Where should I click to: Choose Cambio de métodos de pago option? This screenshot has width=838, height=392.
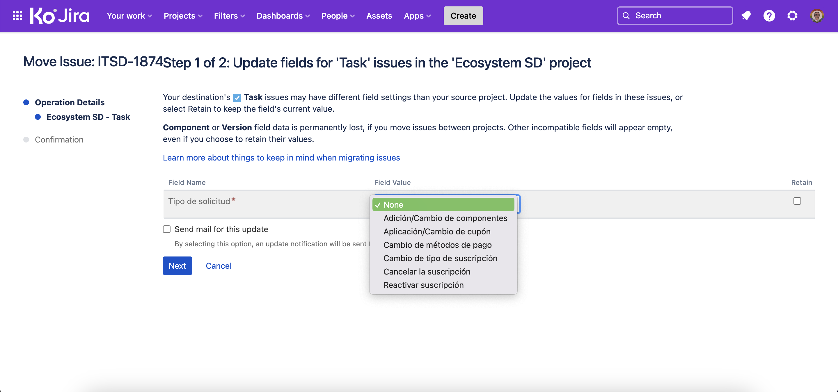[437, 245]
